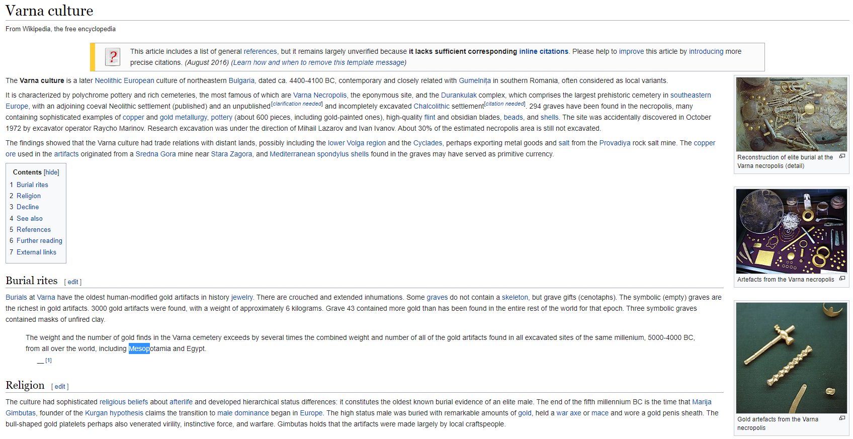
Task: Open the 'Burials' link in Burial rites
Action: click(x=16, y=297)
